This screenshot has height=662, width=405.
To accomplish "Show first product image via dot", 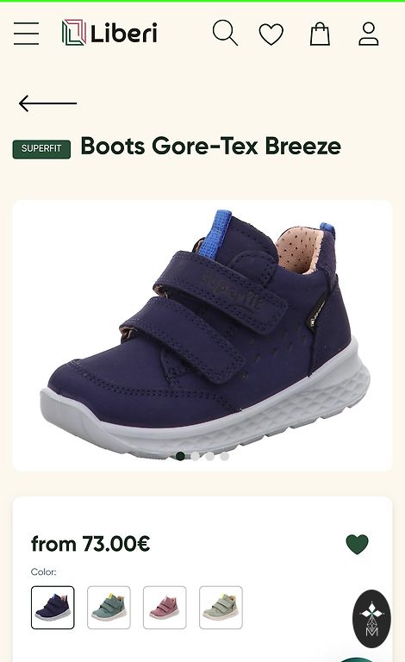I will [x=181, y=456].
